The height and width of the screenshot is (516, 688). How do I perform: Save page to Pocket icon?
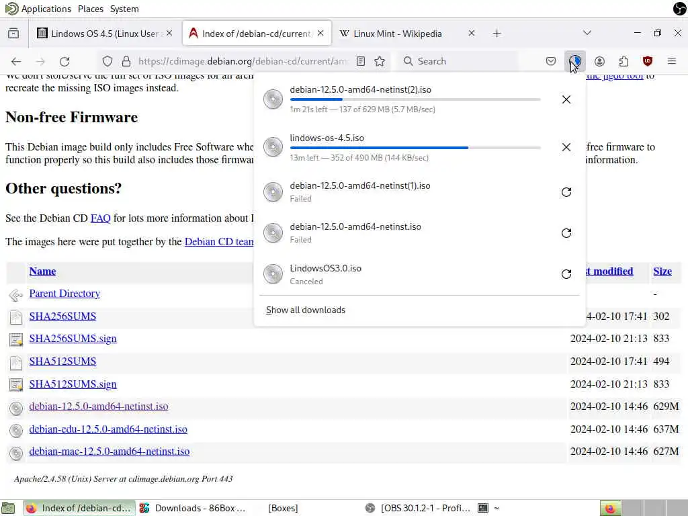click(551, 61)
